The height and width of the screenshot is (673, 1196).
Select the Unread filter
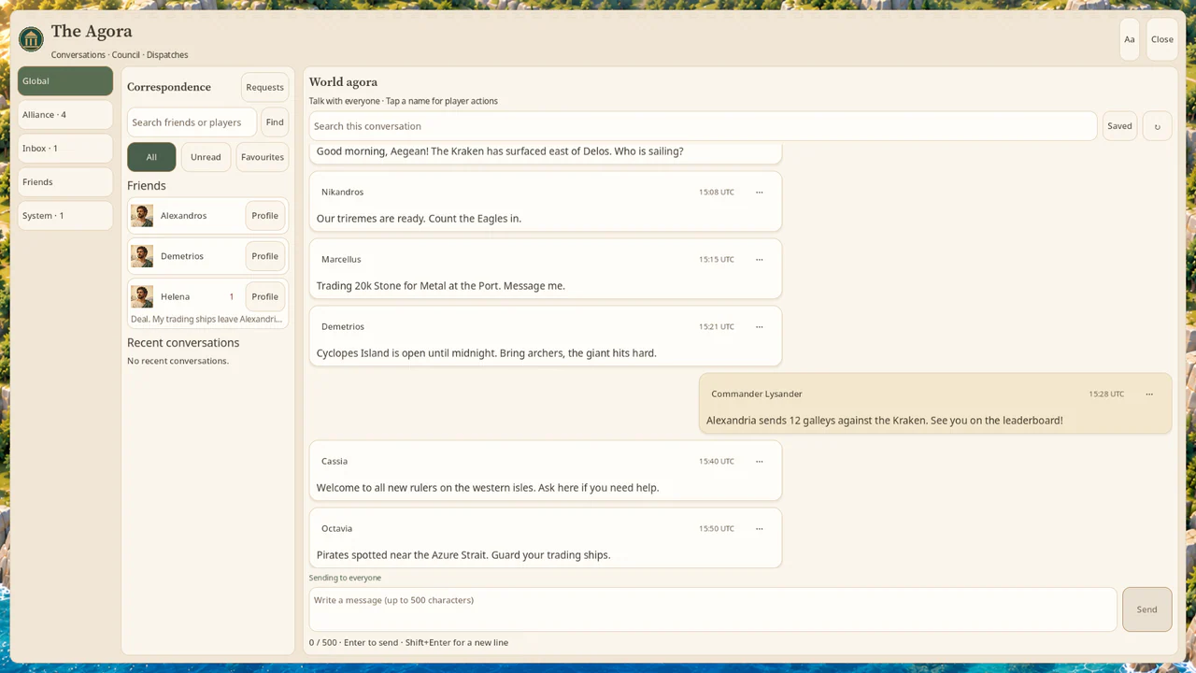[x=206, y=157]
